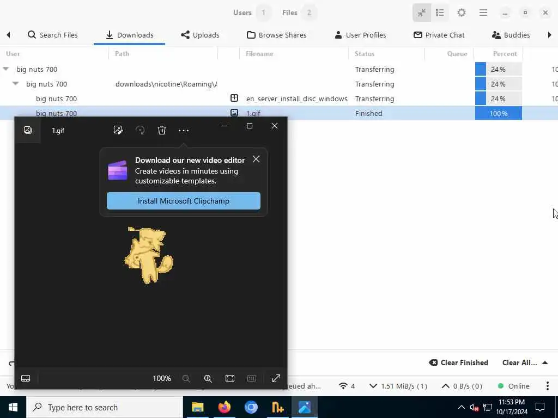Screen dimensions: 558x418
Task: Enter full screen with the arrows icon
Action: [276, 379]
